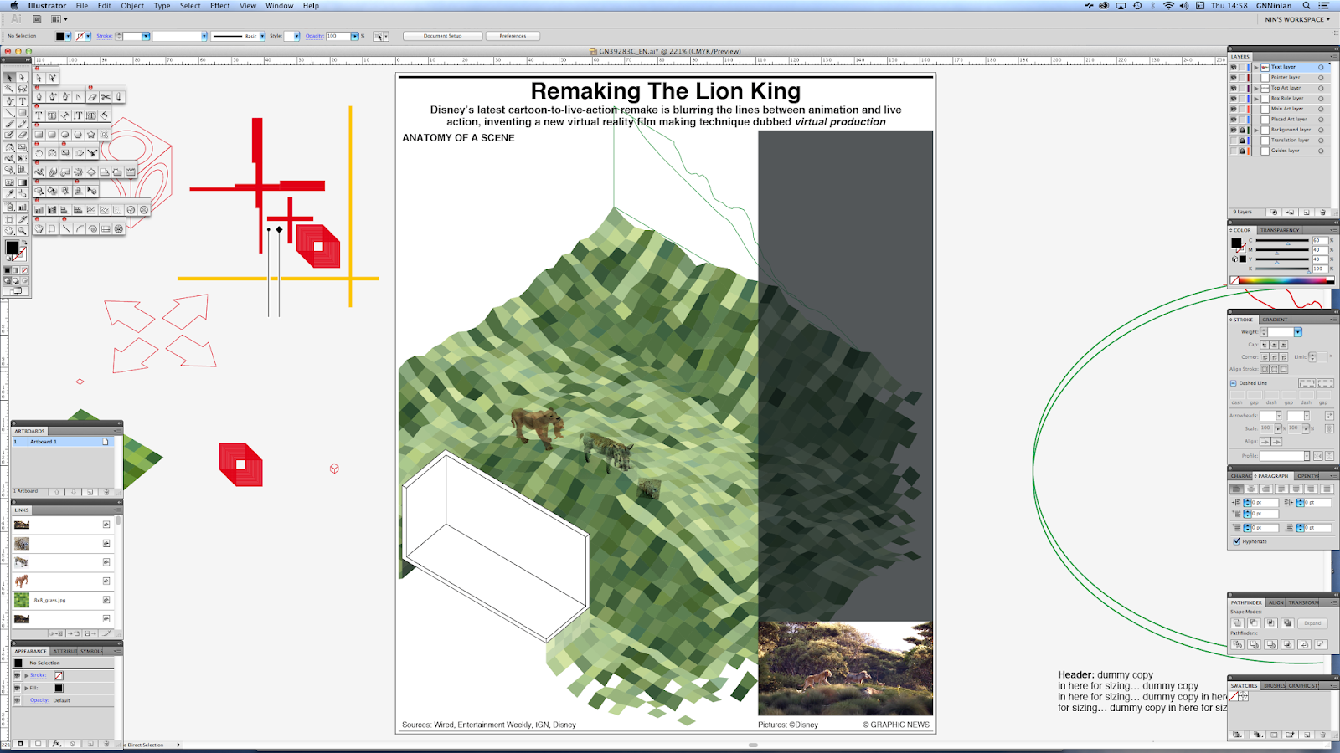This screenshot has height=753, width=1340.
Task: Hide the Text layer
Action: [1233, 67]
